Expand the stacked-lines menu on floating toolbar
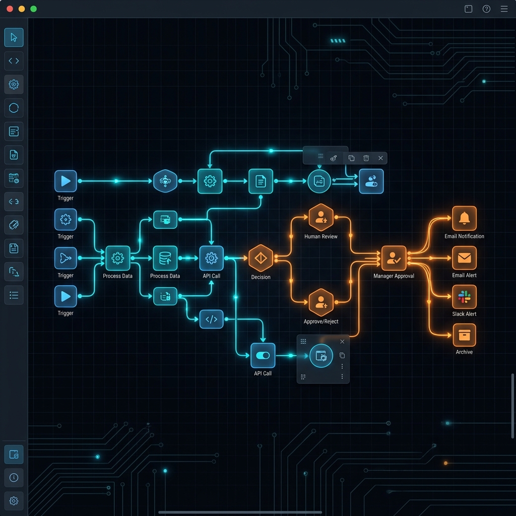 click(320, 157)
